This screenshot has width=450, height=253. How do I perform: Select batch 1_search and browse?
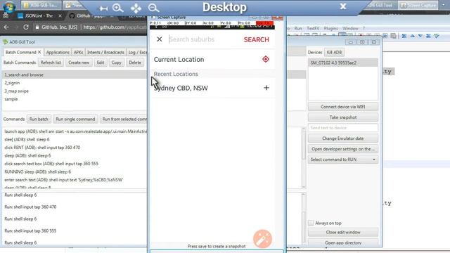(x=75, y=74)
